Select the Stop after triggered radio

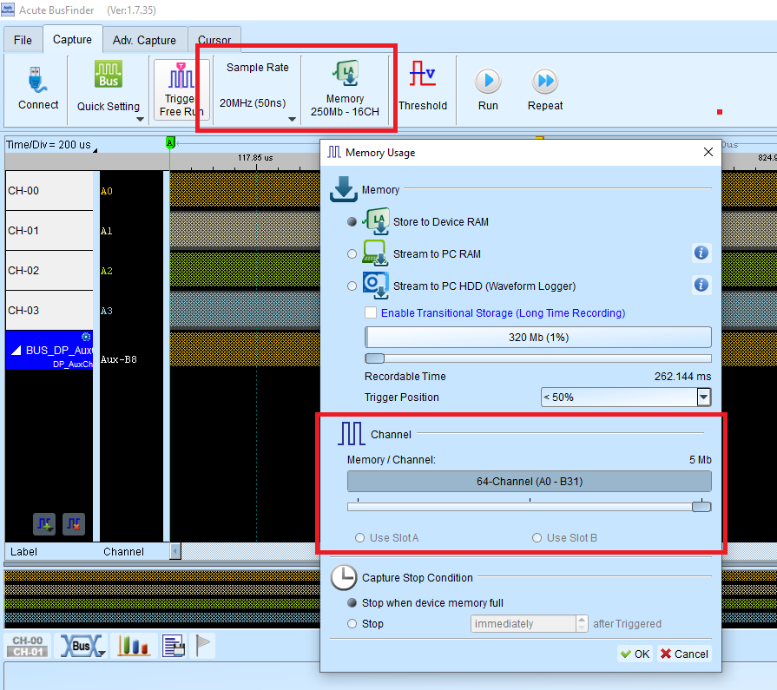[352, 624]
